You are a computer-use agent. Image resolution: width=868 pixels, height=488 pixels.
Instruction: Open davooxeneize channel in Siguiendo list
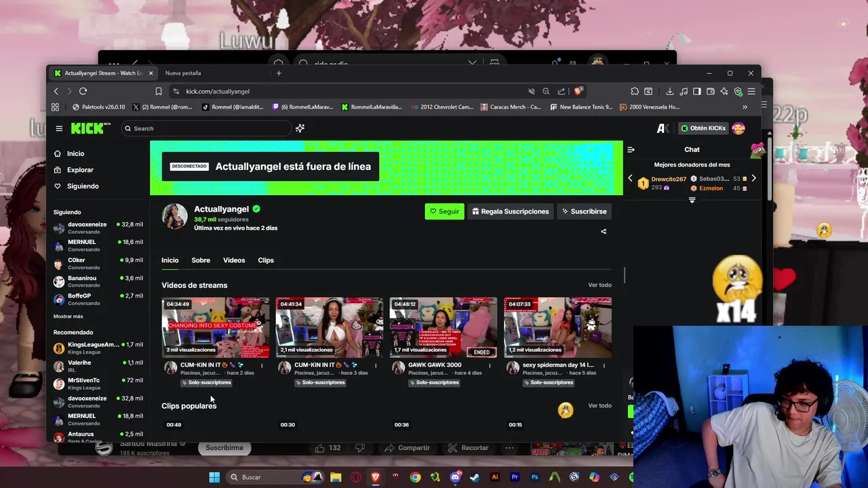(98, 228)
